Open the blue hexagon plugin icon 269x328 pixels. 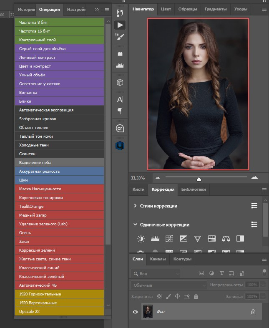click(x=120, y=146)
